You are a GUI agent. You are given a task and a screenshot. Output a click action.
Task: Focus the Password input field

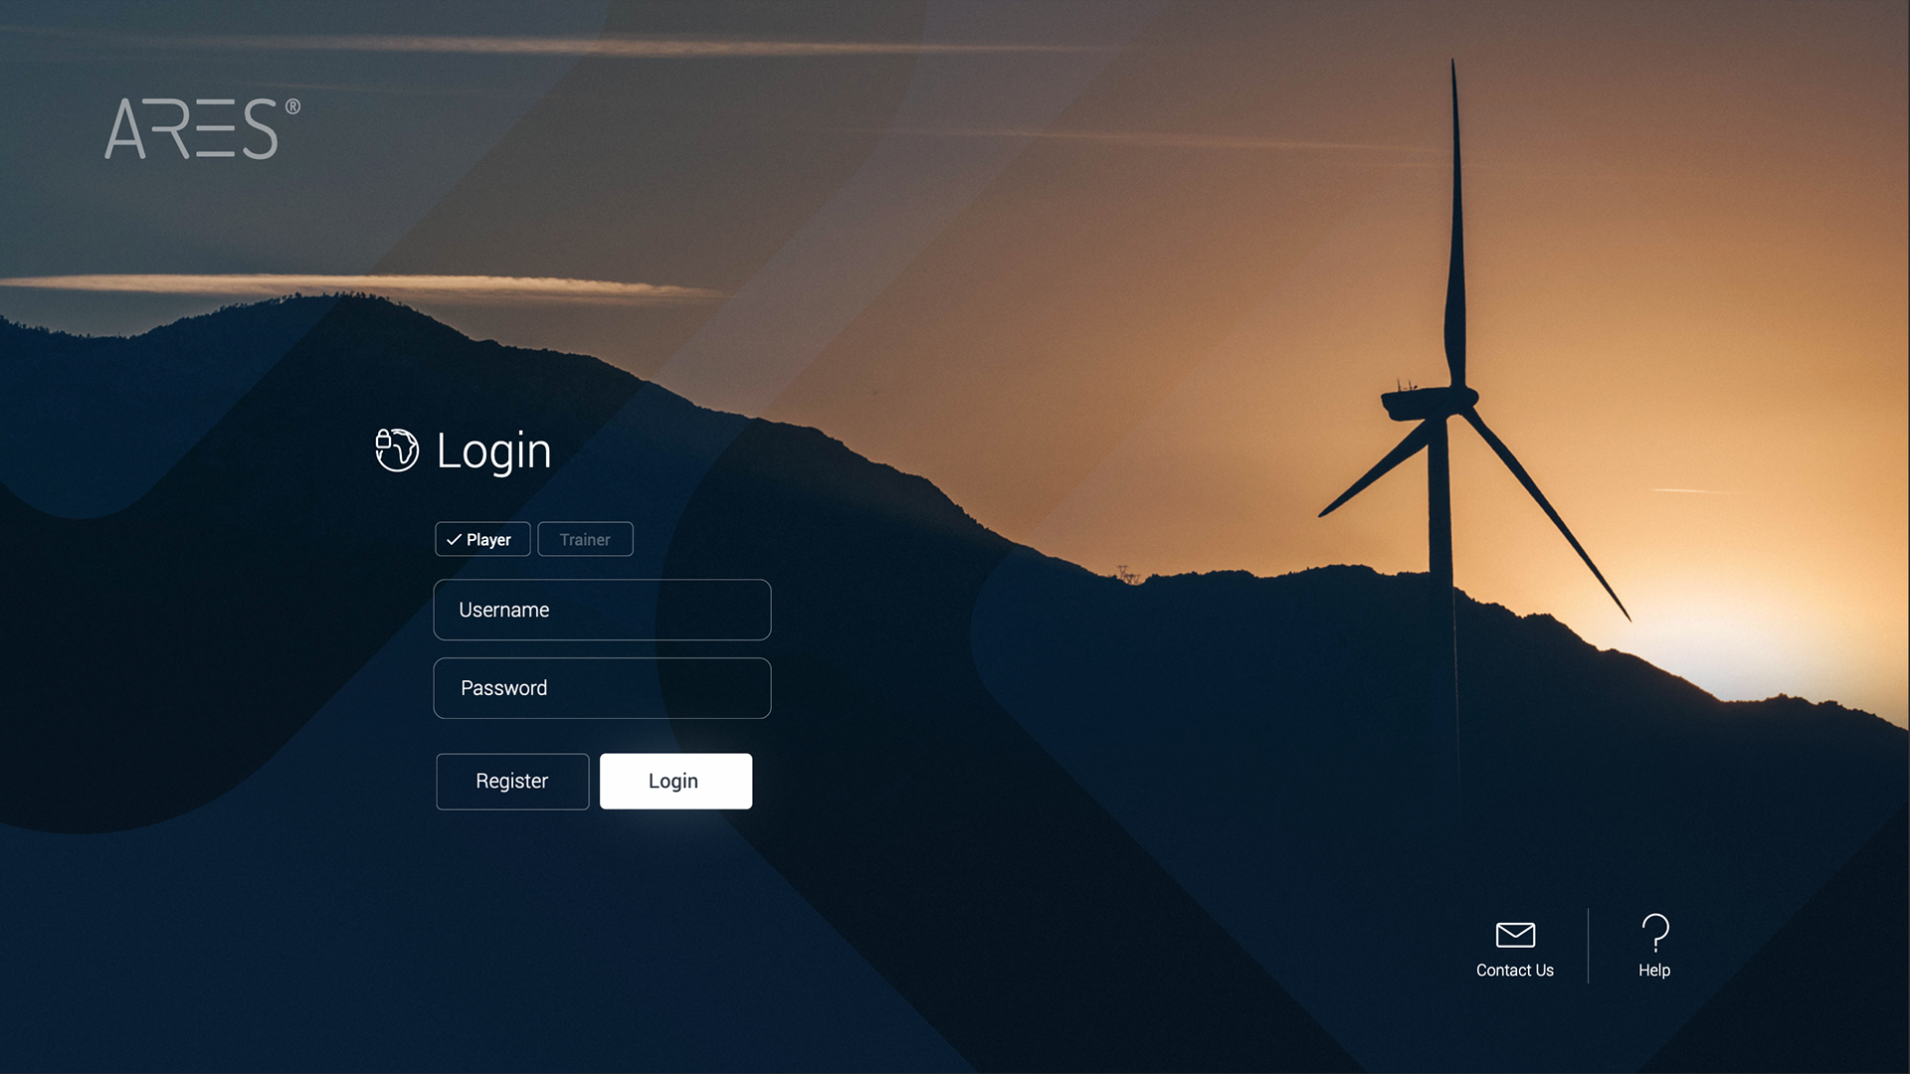(x=602, y=688)
